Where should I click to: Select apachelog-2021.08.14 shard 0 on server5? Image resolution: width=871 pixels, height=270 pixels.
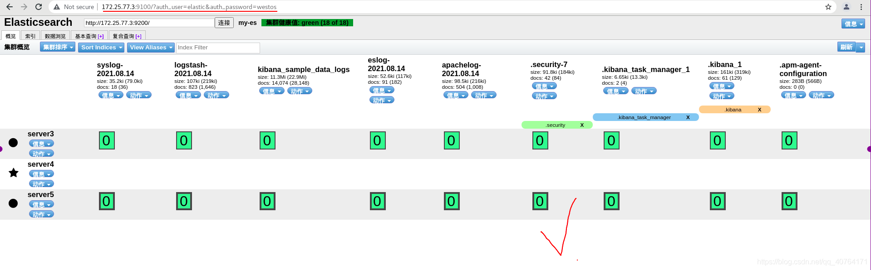[x=452, y=201]
